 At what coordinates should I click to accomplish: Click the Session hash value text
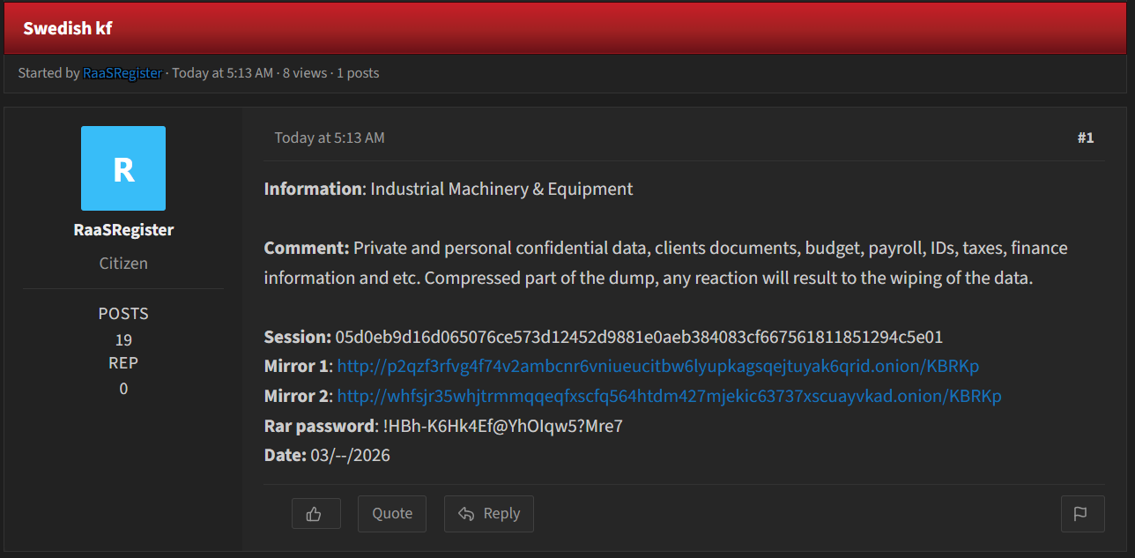[640, 337]
